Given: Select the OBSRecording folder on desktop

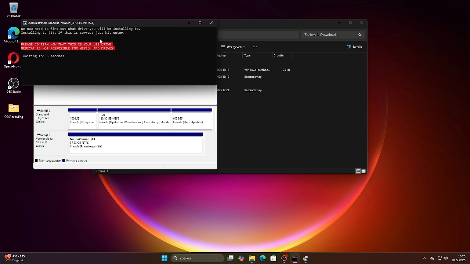Looking at the screenshot, I should [14, 111].
